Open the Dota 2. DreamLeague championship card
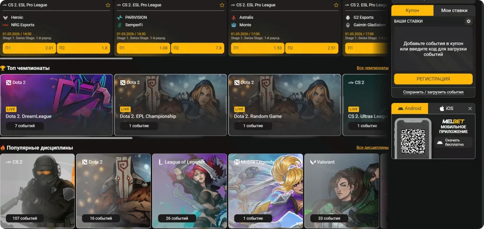The width and height of the screenshot is (484, 229). [57, 105]
